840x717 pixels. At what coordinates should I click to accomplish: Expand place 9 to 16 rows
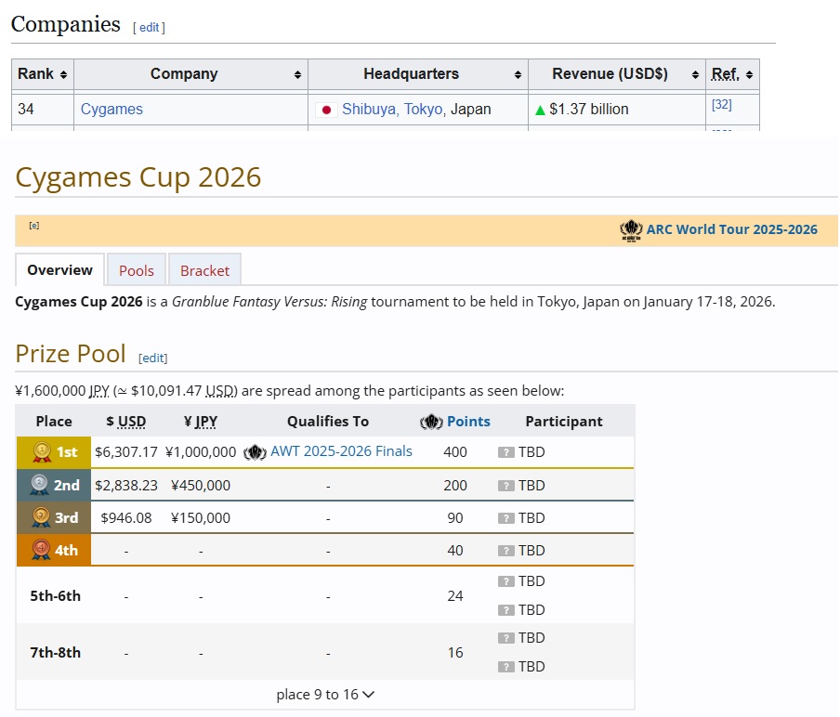325,695
